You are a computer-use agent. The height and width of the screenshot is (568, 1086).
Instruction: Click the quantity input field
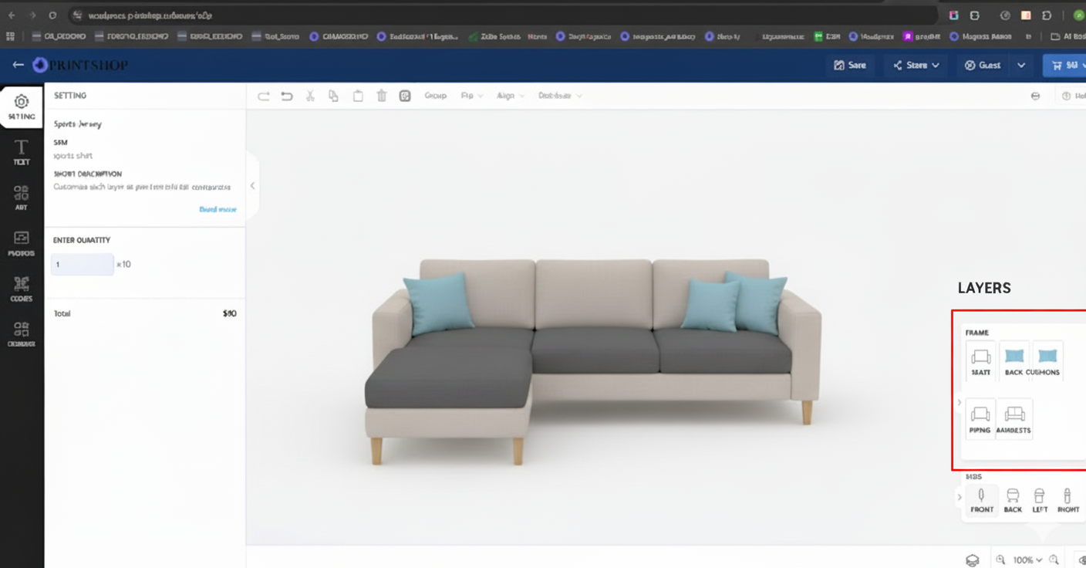coord(82,264)
